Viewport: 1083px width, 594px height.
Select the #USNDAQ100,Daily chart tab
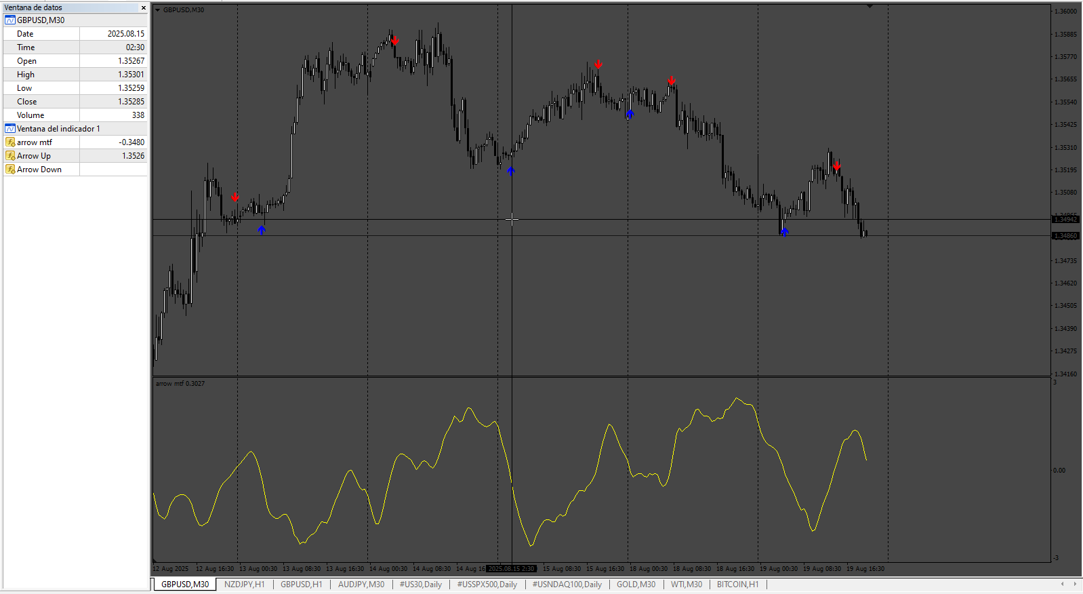pos(567,585)
